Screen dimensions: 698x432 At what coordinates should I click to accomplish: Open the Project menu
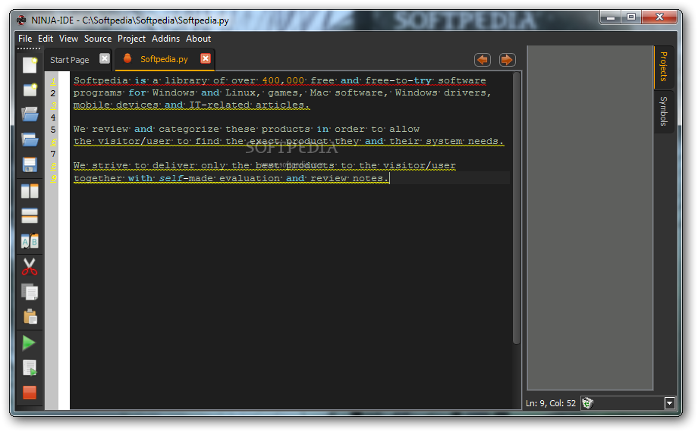pos(131,39)
